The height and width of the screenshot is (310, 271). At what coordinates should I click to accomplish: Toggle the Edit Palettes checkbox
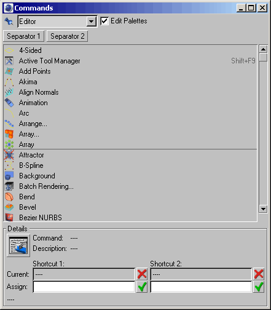point(104,21)
